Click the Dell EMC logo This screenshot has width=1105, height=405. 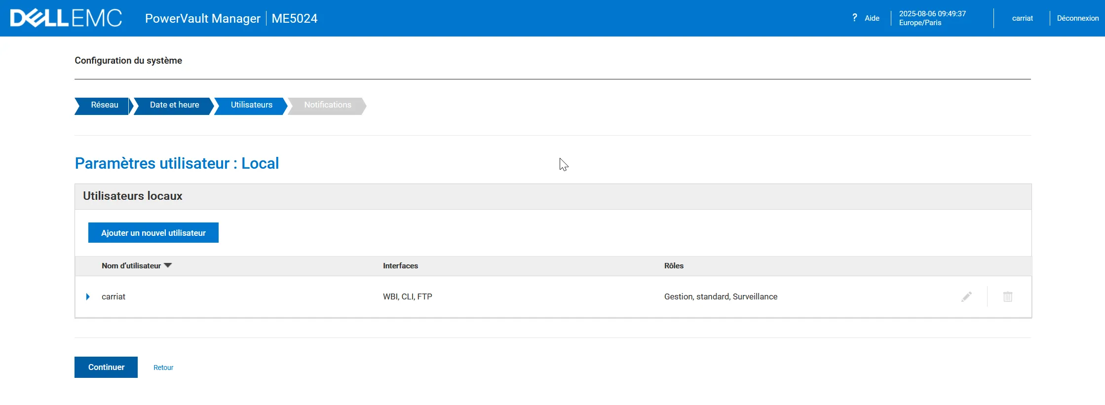[x=66, y=18]
